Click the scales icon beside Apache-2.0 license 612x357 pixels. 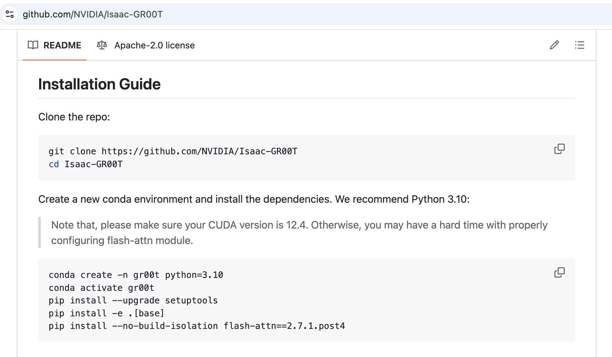tap(102, 45)
